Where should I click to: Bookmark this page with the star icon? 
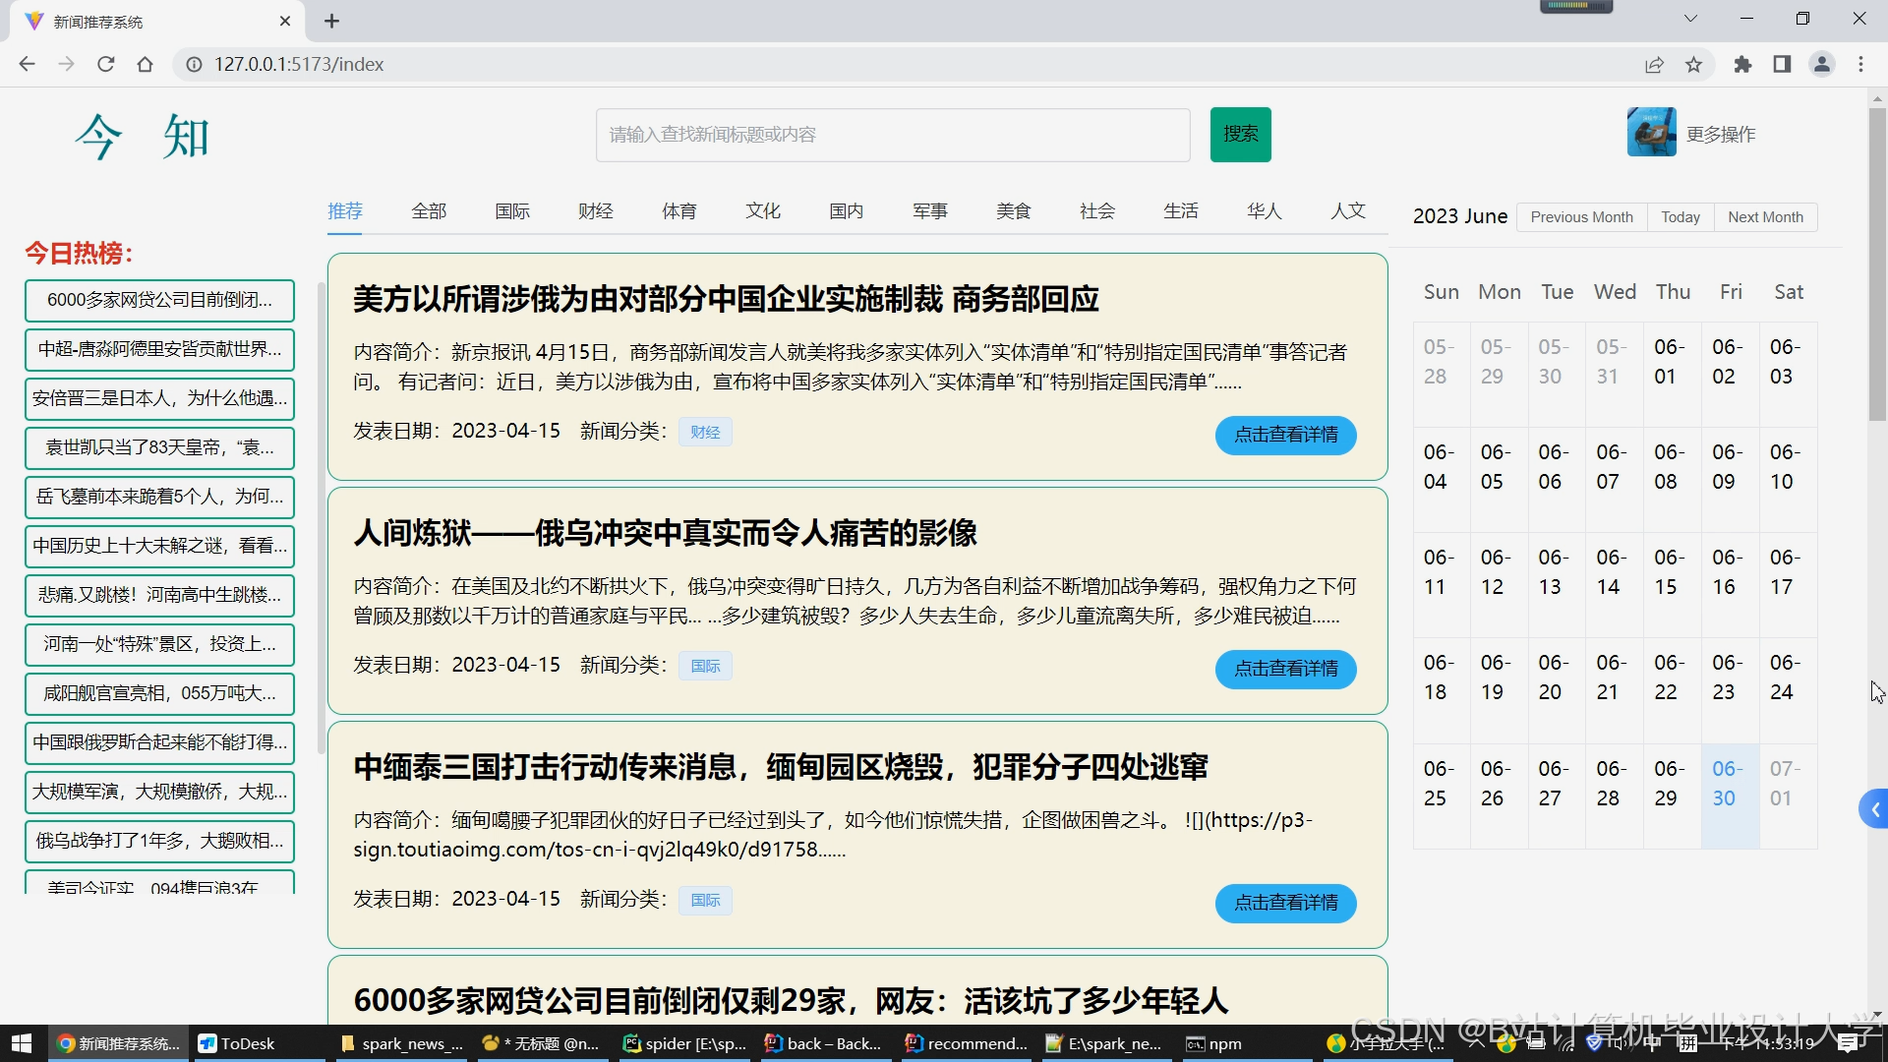coord(1693,64)
